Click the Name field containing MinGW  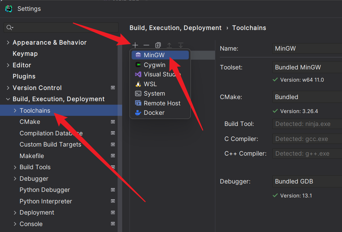pos(307,48)
